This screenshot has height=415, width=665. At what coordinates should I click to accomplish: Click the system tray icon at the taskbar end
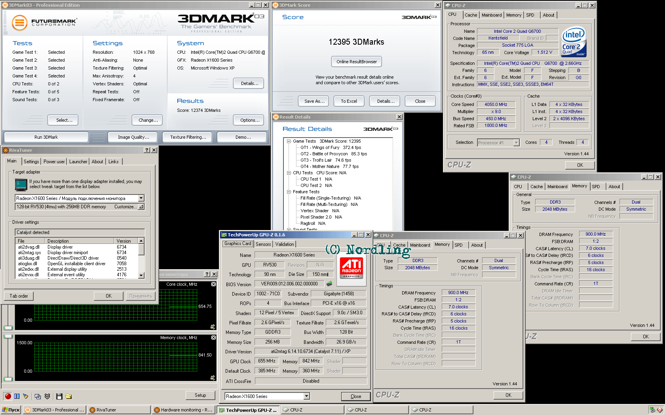pos(660,410)
